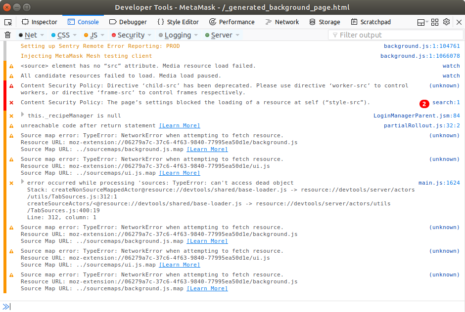Open the toolbox dock layout icon

(x=421, y=22)
